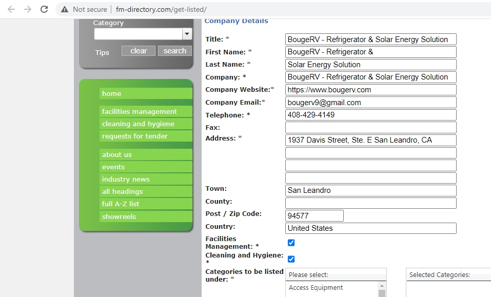Image resolution: width=491 pixels, height=297 pixels.
Task: Click the empty Fax input field
Action: point(371,127)
